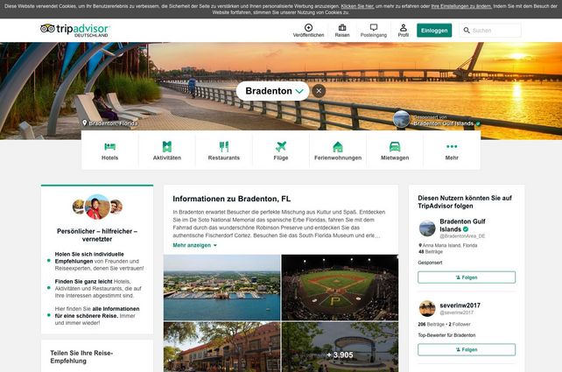Click the Suchen search field
Screen dimensions: 562x372
tap(494, 31)
